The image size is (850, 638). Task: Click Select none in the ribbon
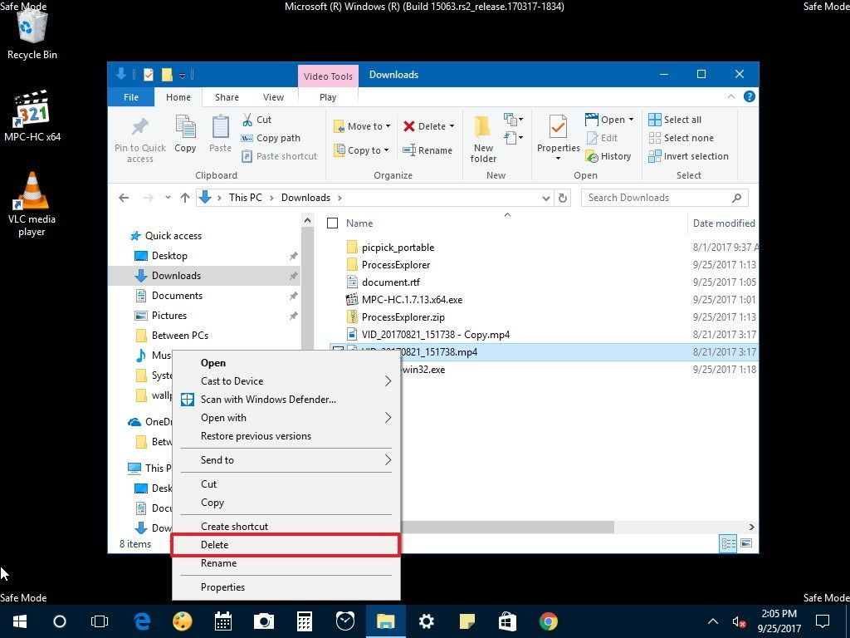pyautogui.click(x=684, y=137)
